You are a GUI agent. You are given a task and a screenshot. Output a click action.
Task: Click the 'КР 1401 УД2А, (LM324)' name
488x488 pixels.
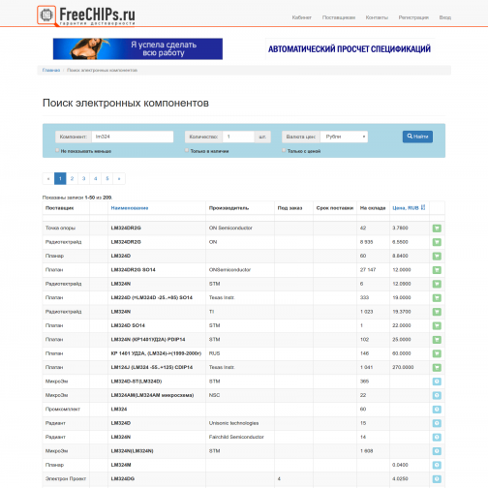tap(156, 353)
